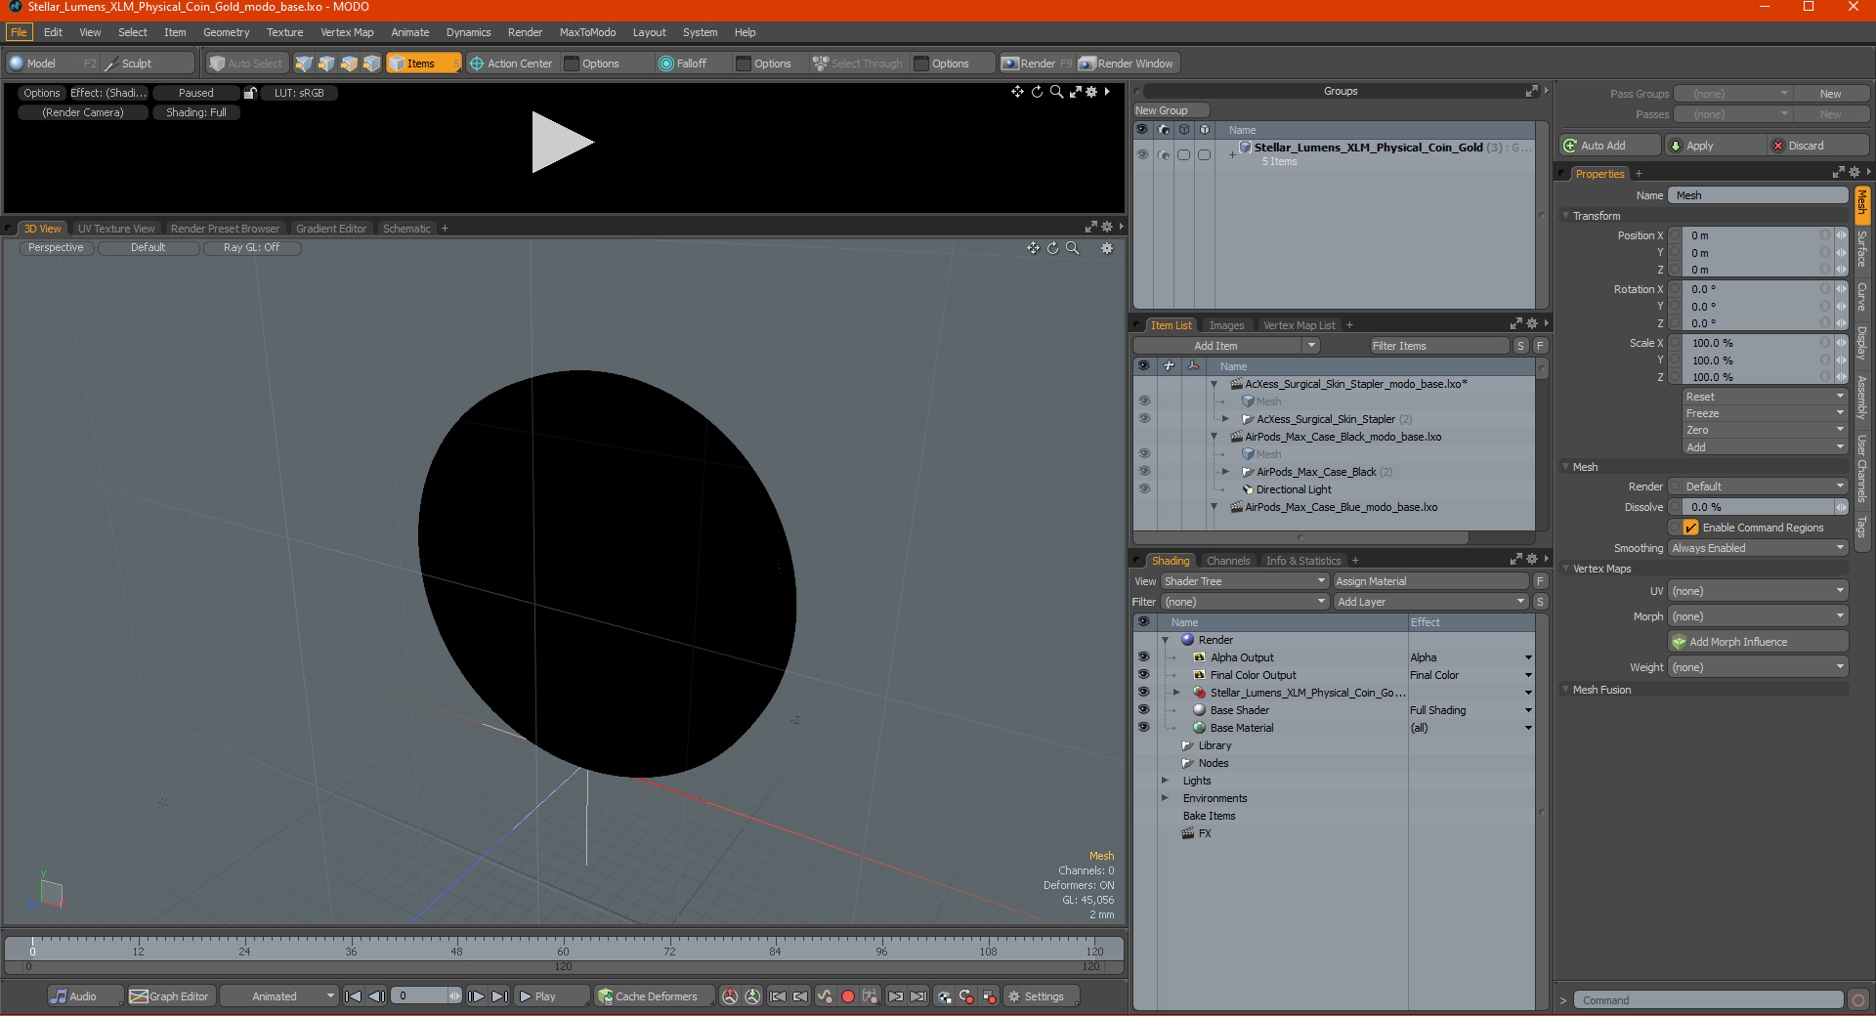Click 3D viewport pan icon
Viewport: 1876px width, 1016px height.
[x=1033, y=248]
